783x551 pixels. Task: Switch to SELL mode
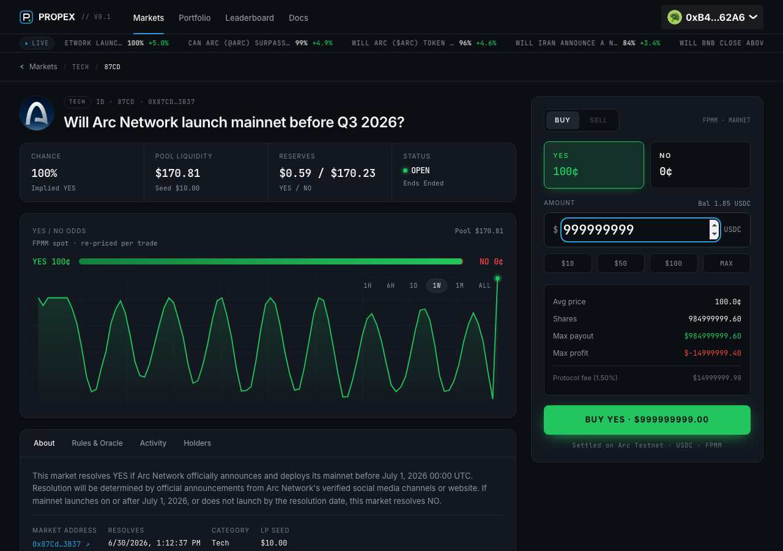coord(598,120)
